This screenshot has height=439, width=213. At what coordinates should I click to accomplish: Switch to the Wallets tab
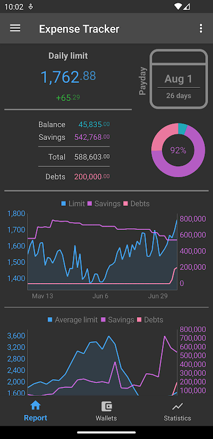coord(106,411)
